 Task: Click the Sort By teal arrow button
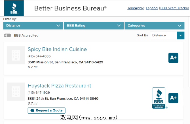click(x=181, y=36)
